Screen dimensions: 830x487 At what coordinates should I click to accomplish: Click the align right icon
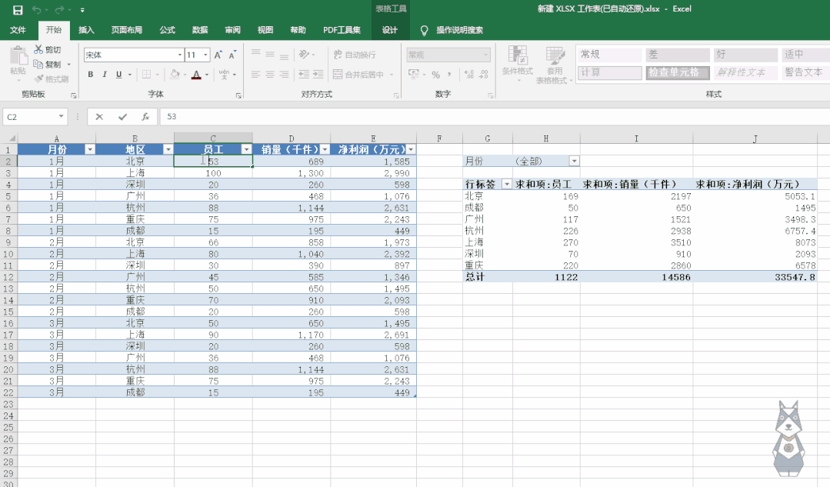pyautogui.click(x=285, y=75)
